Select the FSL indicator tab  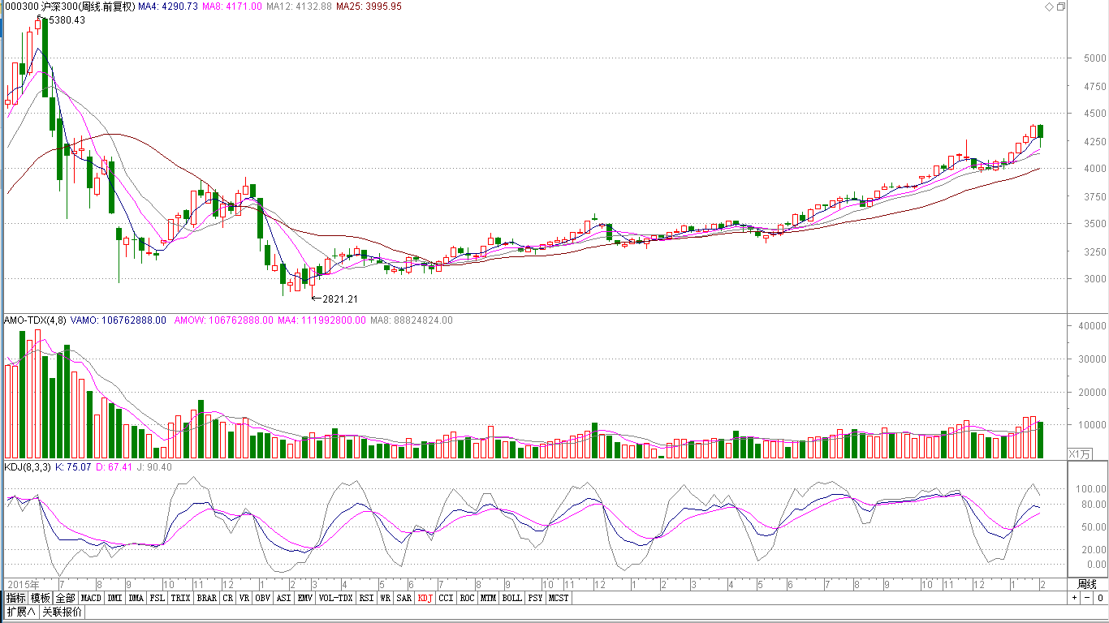pyautogui.click(x=157, y=598)
